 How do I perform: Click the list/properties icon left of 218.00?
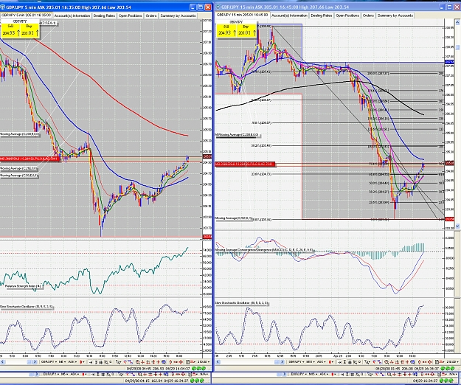point(437,362)
